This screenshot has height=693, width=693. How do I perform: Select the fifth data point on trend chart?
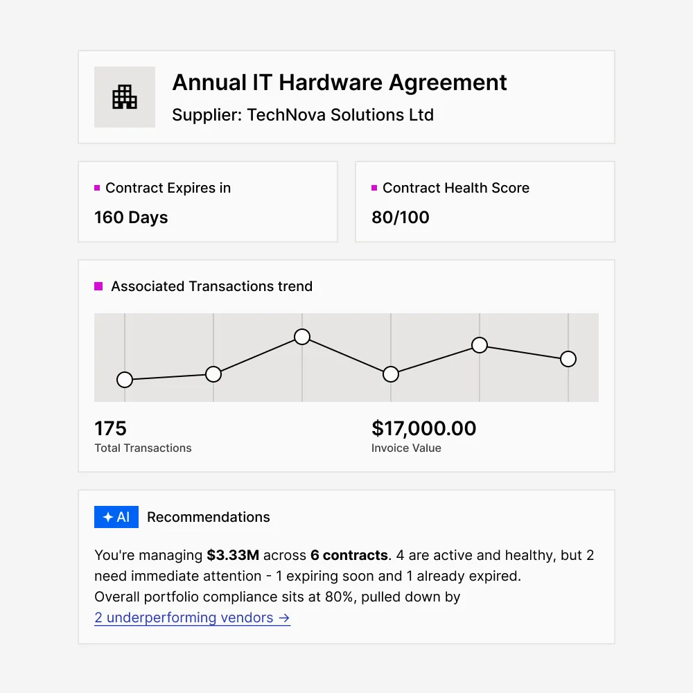click(x=480, y=345)
